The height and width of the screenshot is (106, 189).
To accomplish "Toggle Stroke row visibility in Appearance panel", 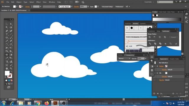I will coord(155,66).
